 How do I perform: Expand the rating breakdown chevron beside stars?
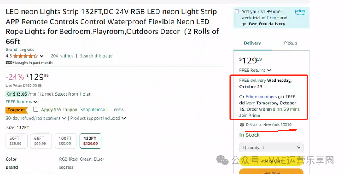pyautogui.click(x=42, y=56)
